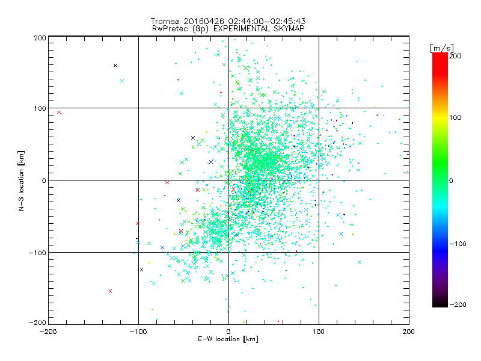Viewport: 481px width, 361px height.
Task: Click the "0" label on the colorbar
Action: click(x=450, y=180)
